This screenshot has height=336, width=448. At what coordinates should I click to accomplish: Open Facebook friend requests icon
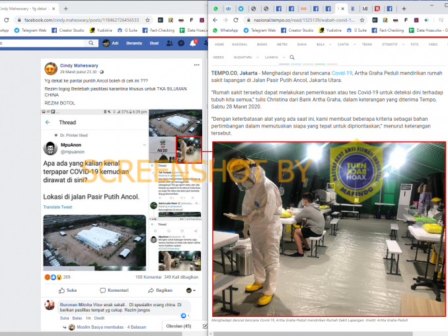[x=169, y=43]
